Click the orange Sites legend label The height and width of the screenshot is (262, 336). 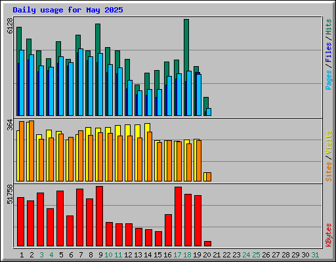point(329,172)
